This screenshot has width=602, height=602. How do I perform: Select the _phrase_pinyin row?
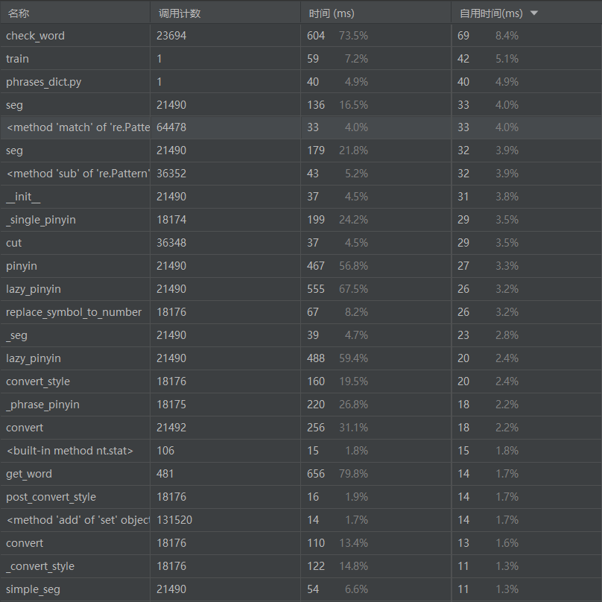[42, 405]
